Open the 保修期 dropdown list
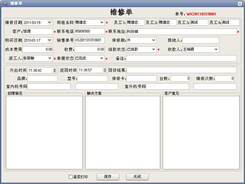This screenshot has height=184, width=245. 154,40
